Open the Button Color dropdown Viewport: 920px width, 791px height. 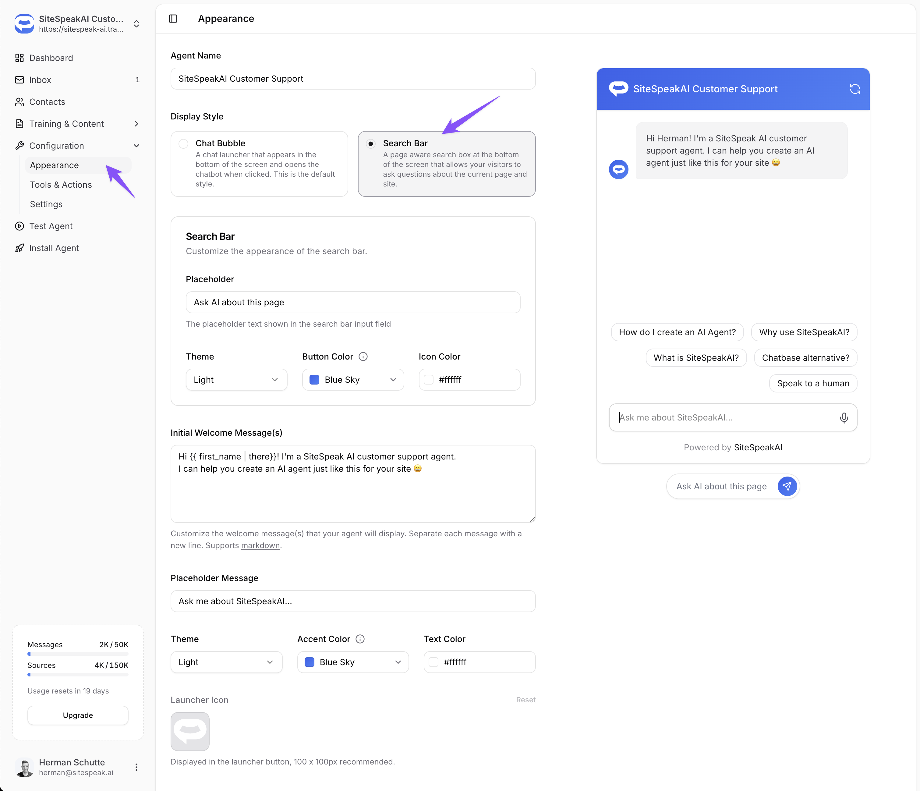[x=353, y=380]
